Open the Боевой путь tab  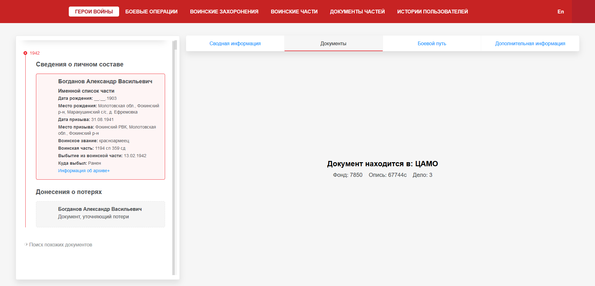click(431, 43)
